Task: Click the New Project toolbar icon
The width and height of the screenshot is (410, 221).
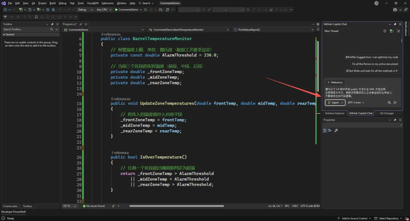Action: pyautogui.click(x=20, y=10)
